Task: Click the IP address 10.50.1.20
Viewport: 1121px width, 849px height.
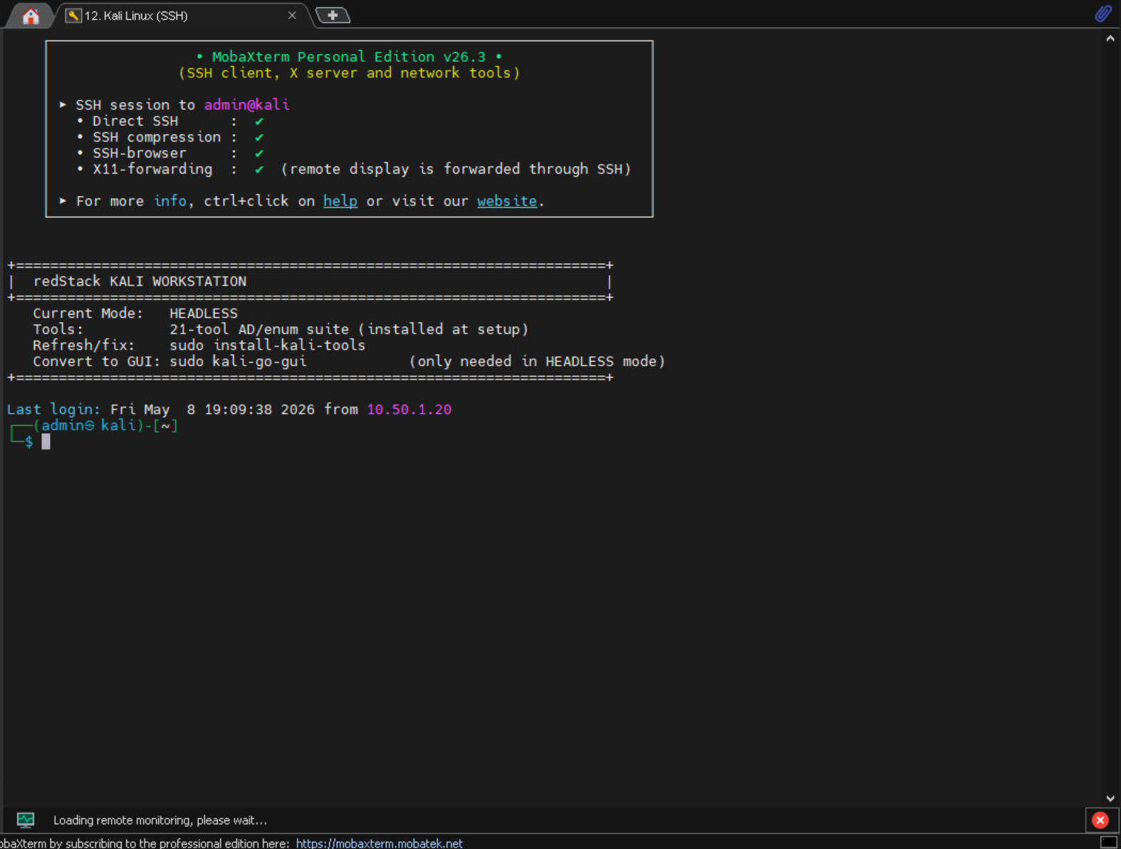Action: tap(410, 410)
